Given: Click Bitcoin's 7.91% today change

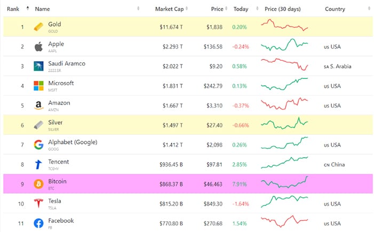Looking at the screenshot, I should point(240,184).
